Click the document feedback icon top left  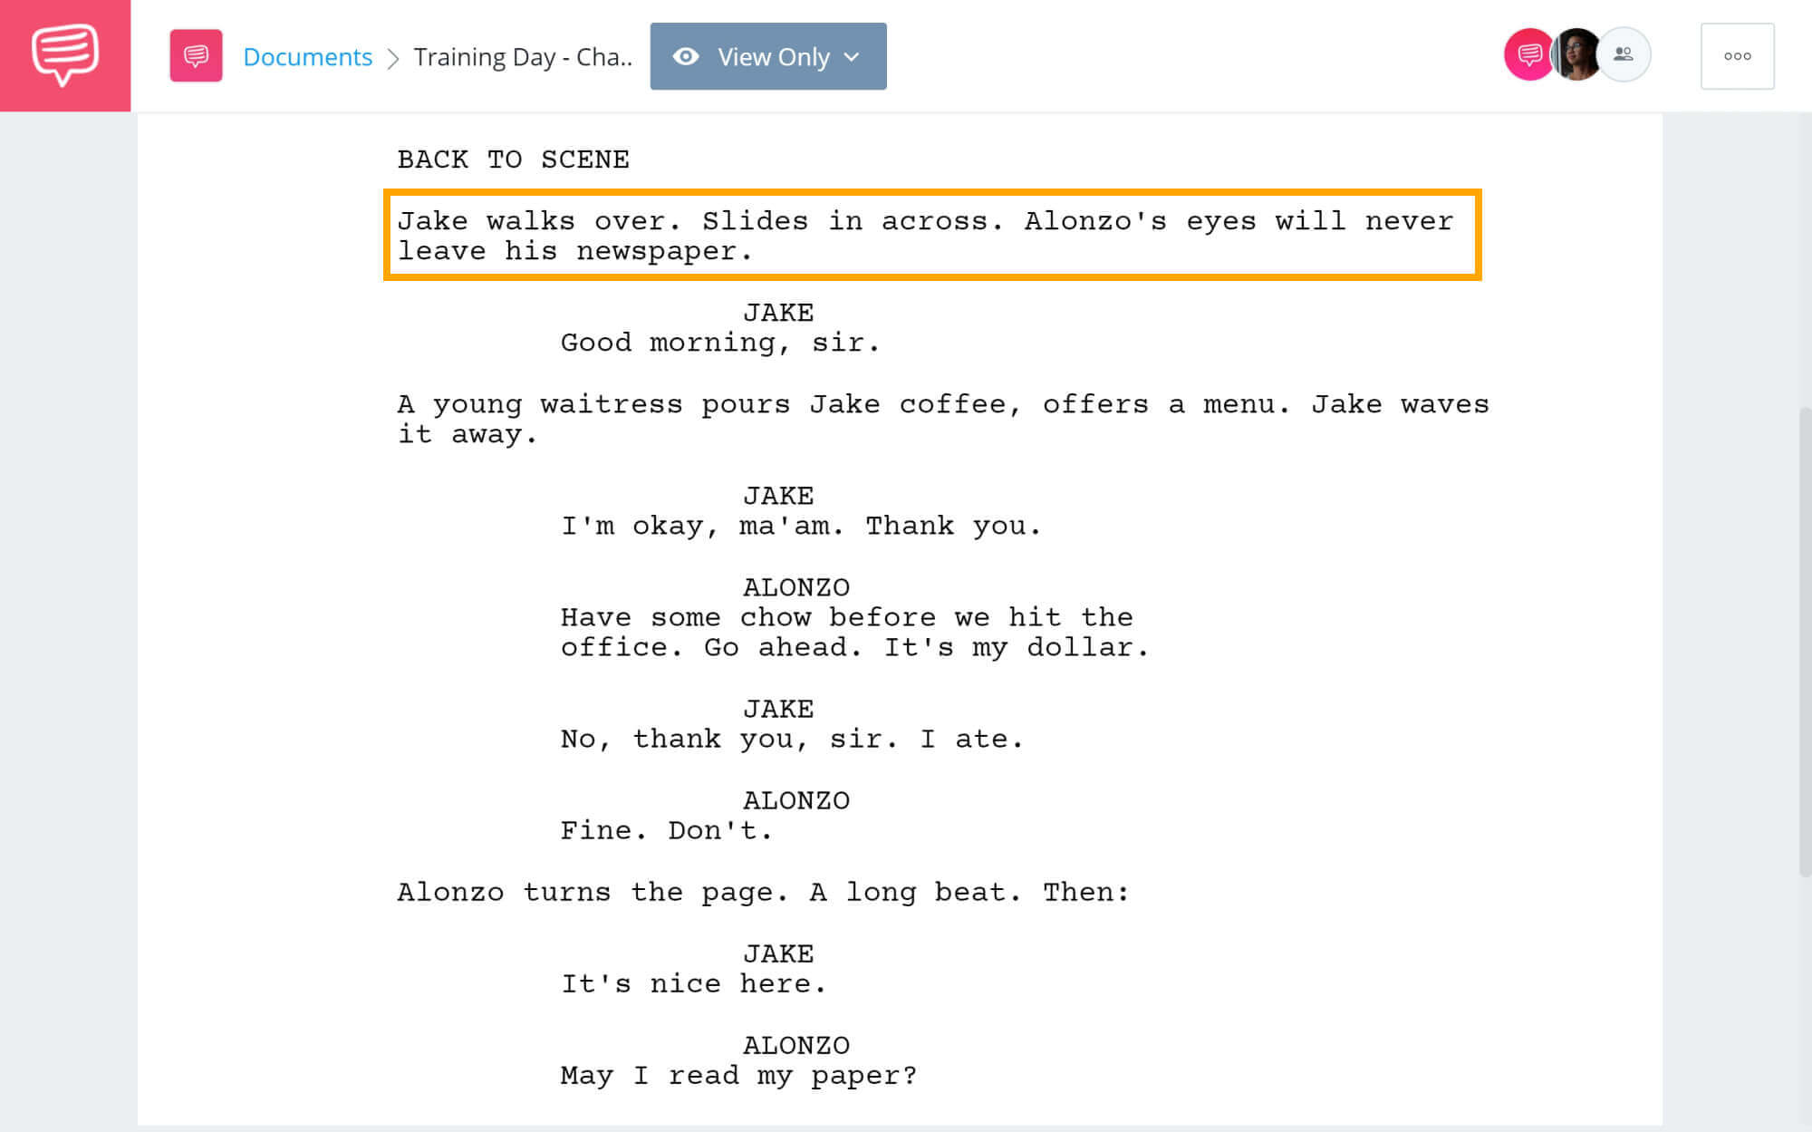coord(196,54)
